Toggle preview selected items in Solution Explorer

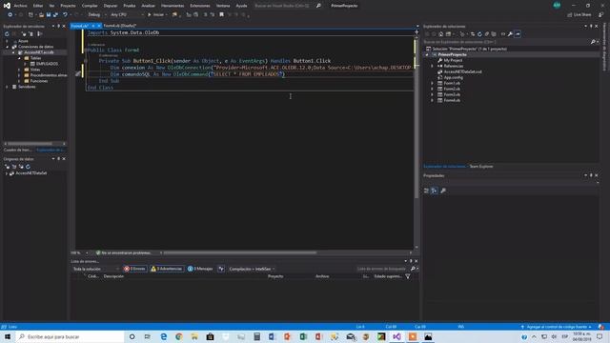click(x=518, y=34)
